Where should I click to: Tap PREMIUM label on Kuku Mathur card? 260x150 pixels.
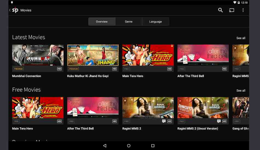point(73,69)
